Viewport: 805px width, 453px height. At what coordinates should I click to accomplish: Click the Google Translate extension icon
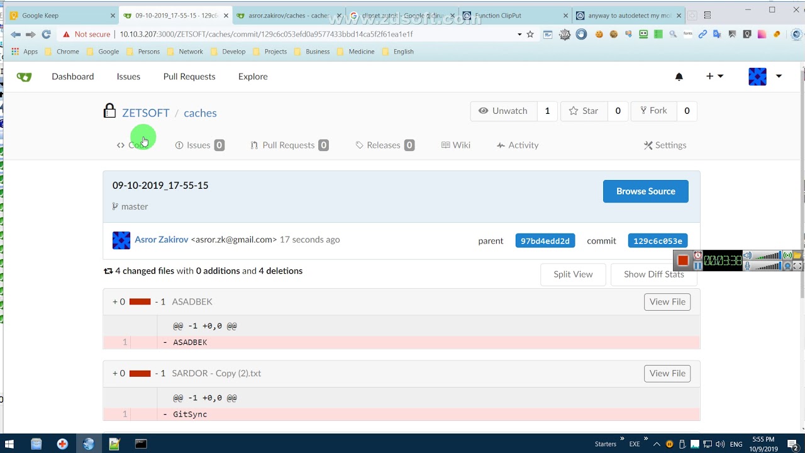[718, 35]
